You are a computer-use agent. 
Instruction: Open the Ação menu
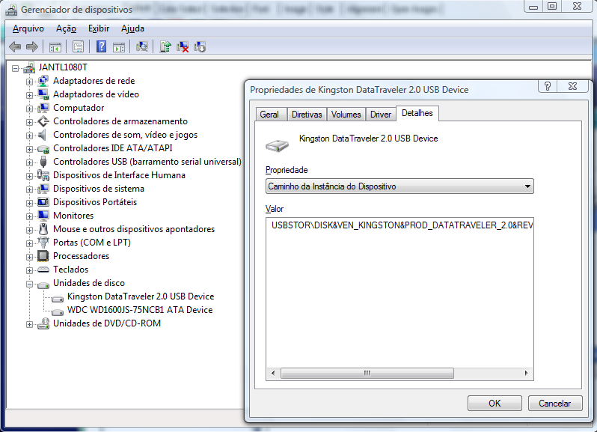67,28
